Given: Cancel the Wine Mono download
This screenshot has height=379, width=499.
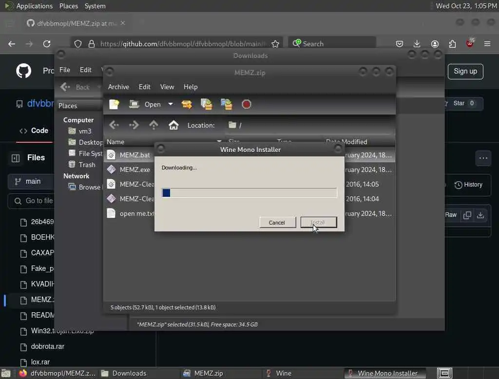Looking at the screenshot, I should click(x=277, y=223).
